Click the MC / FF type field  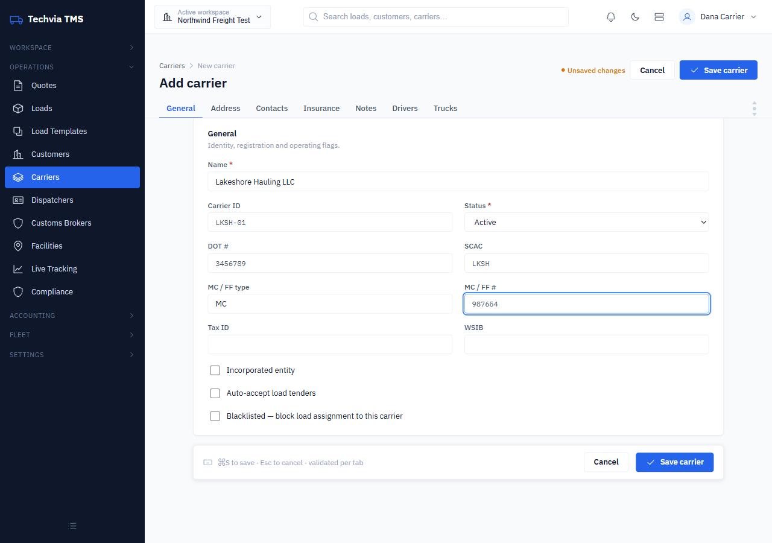330,303
